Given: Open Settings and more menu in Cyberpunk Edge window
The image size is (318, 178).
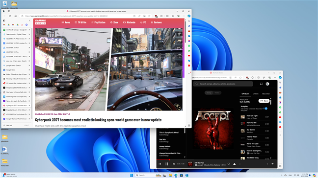Looking at the screenshot, I should click(x=184, y=16).
